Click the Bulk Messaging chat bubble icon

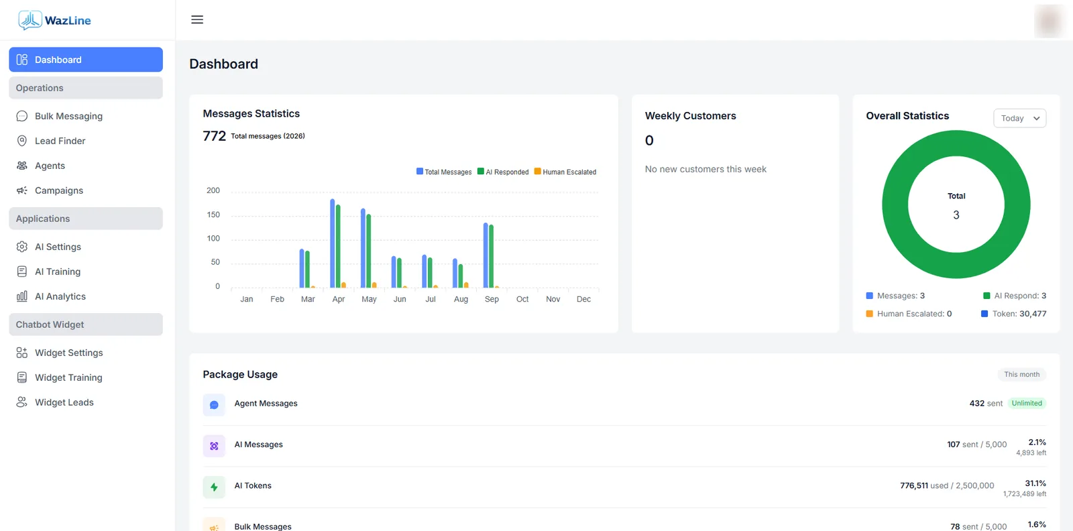[x=22, y=116]
